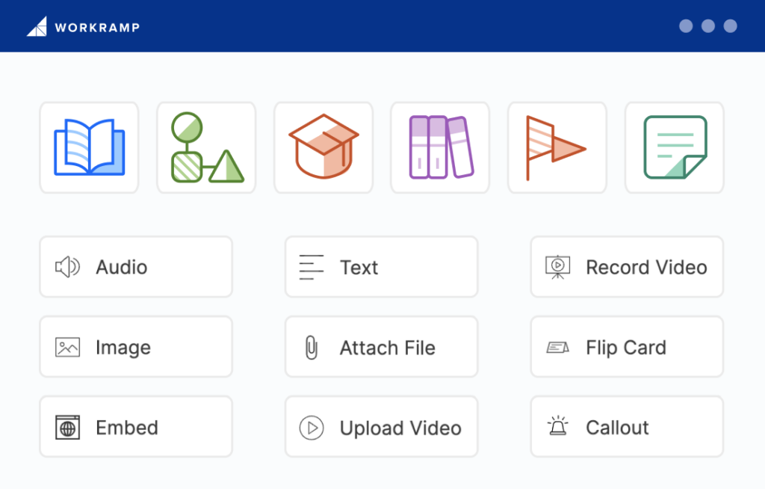Choose the orange graduation cap tile
The height and width of the screenshot is (489, 765).
tap(323, 147)
